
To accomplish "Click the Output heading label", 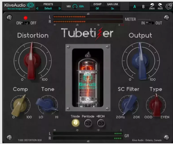I will click(x=140, y=36).
